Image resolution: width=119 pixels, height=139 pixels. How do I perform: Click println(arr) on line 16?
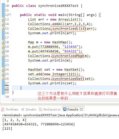(62, 33)
